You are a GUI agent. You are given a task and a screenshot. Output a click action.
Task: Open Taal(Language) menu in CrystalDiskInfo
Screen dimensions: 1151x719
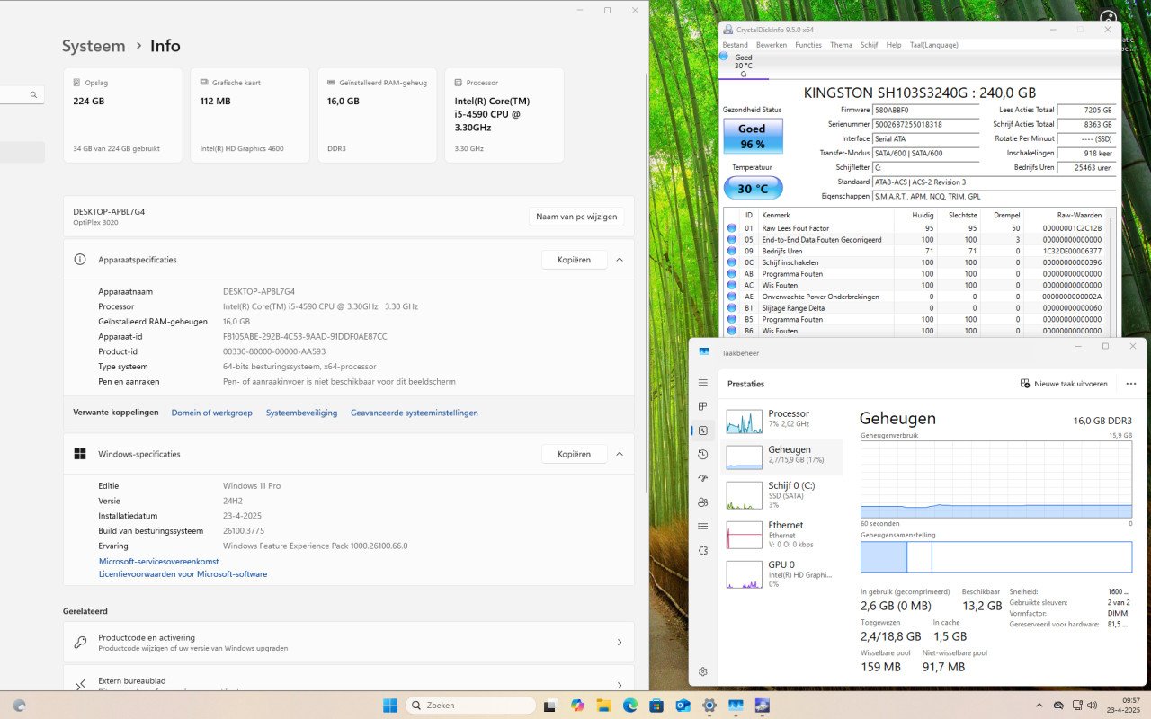click(934, 45)
